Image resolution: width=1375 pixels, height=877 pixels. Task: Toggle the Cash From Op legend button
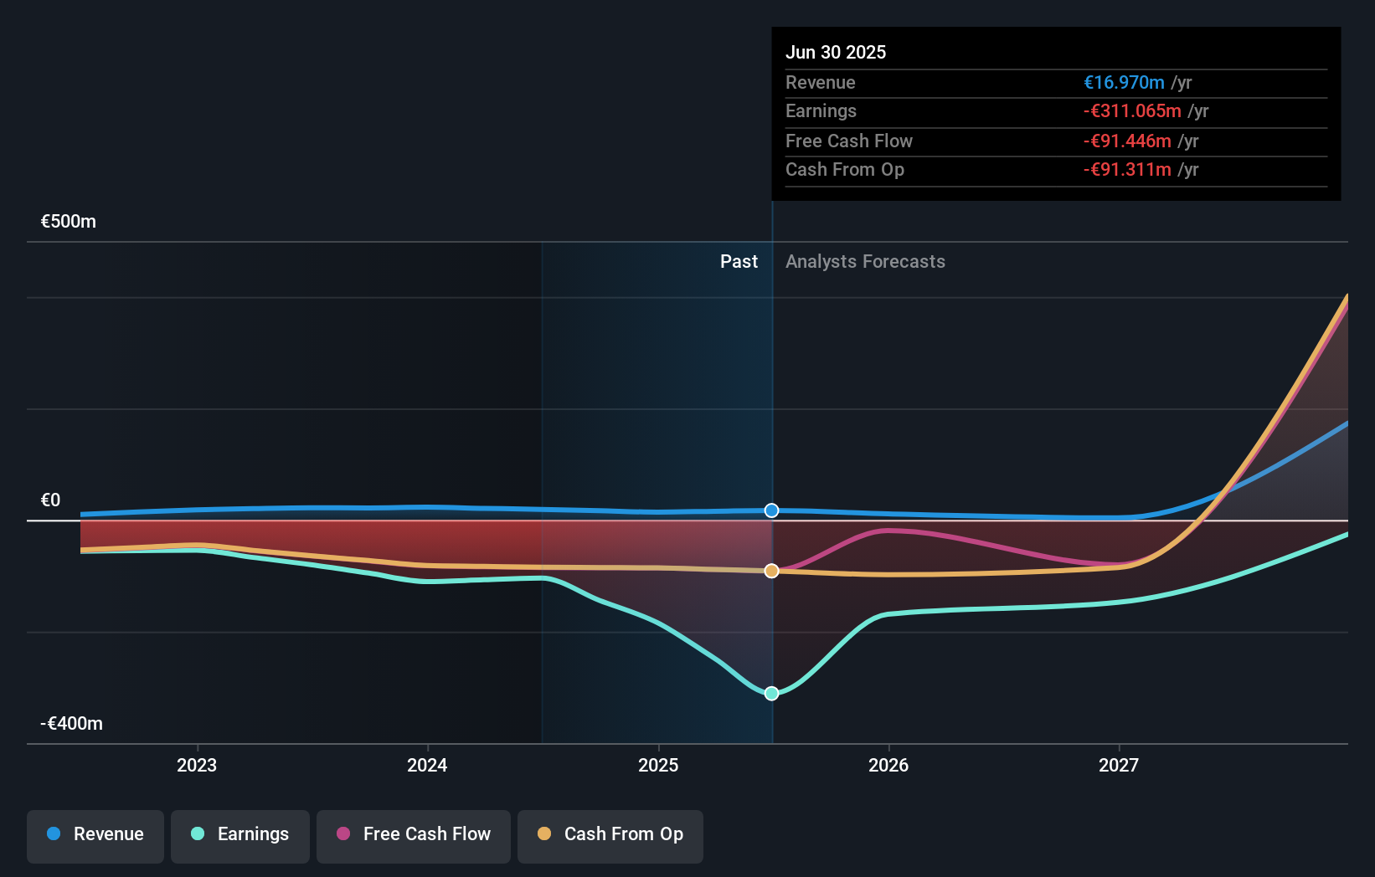610,836
